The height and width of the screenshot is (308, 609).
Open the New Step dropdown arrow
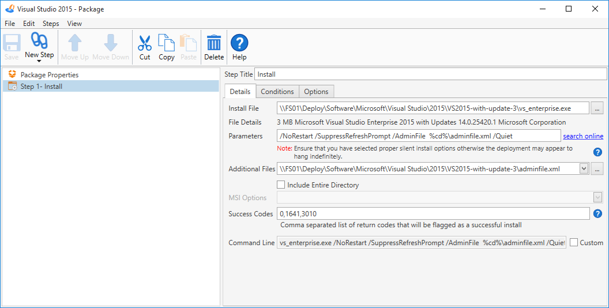point(39,61)
